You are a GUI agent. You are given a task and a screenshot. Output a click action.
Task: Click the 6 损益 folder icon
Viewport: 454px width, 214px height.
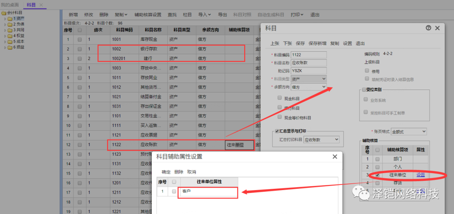10,48
